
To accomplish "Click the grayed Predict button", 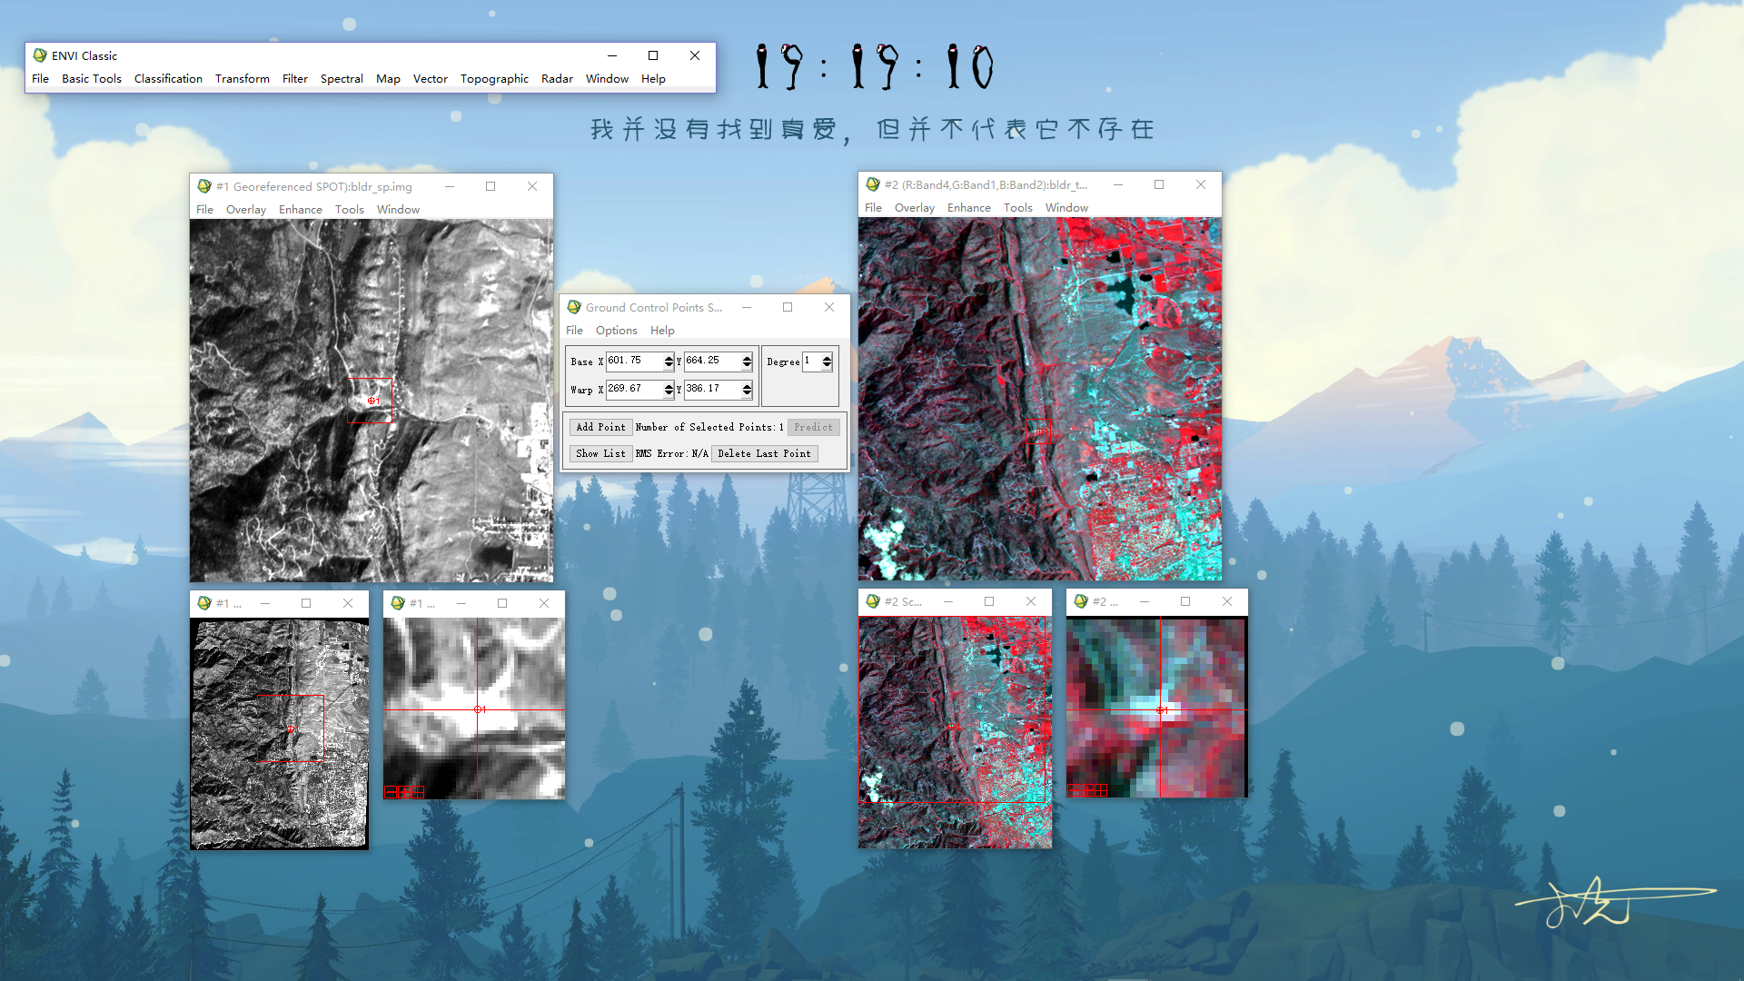I will [x=813, y=427].
